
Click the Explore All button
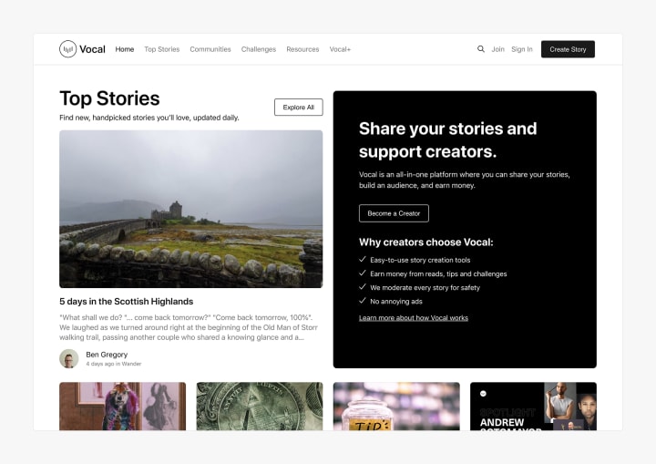coord(299,108)
